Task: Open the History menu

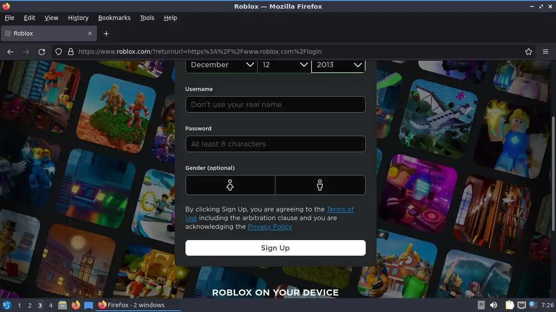Action: tap(78, 18)
